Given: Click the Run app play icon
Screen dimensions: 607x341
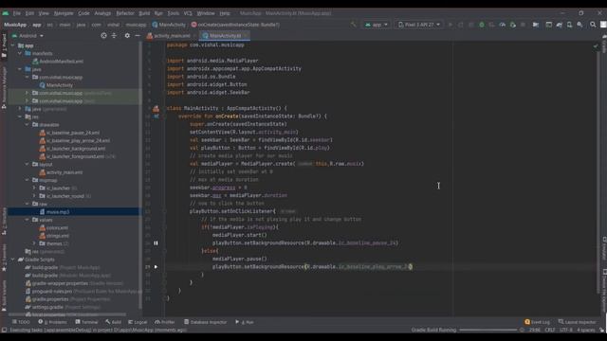Looking at the screenshot, I should 451,25.
